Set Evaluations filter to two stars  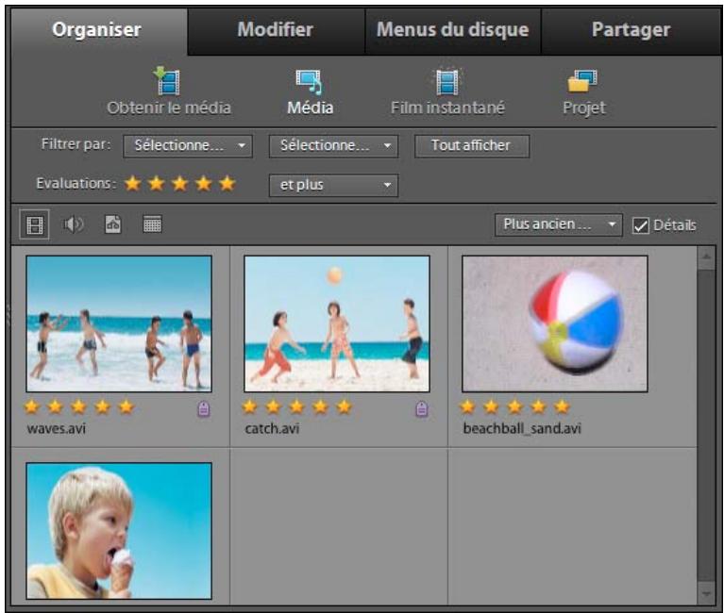click(157, 184)
